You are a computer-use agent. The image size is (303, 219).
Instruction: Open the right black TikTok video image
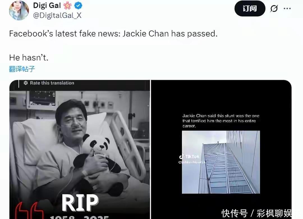click(221, 149)
